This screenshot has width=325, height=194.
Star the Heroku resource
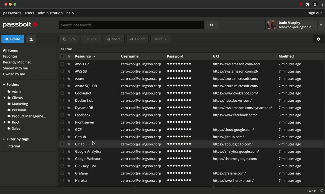point(69,181)
